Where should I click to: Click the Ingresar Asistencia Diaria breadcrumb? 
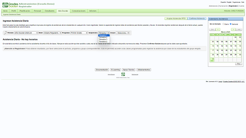[12, 15]
